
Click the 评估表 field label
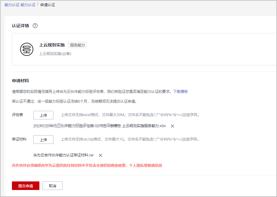17,115
